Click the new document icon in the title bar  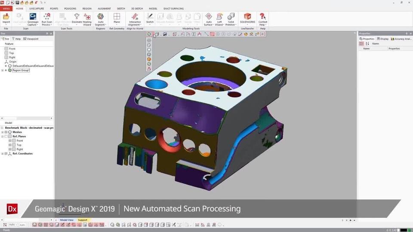point(8,3)
